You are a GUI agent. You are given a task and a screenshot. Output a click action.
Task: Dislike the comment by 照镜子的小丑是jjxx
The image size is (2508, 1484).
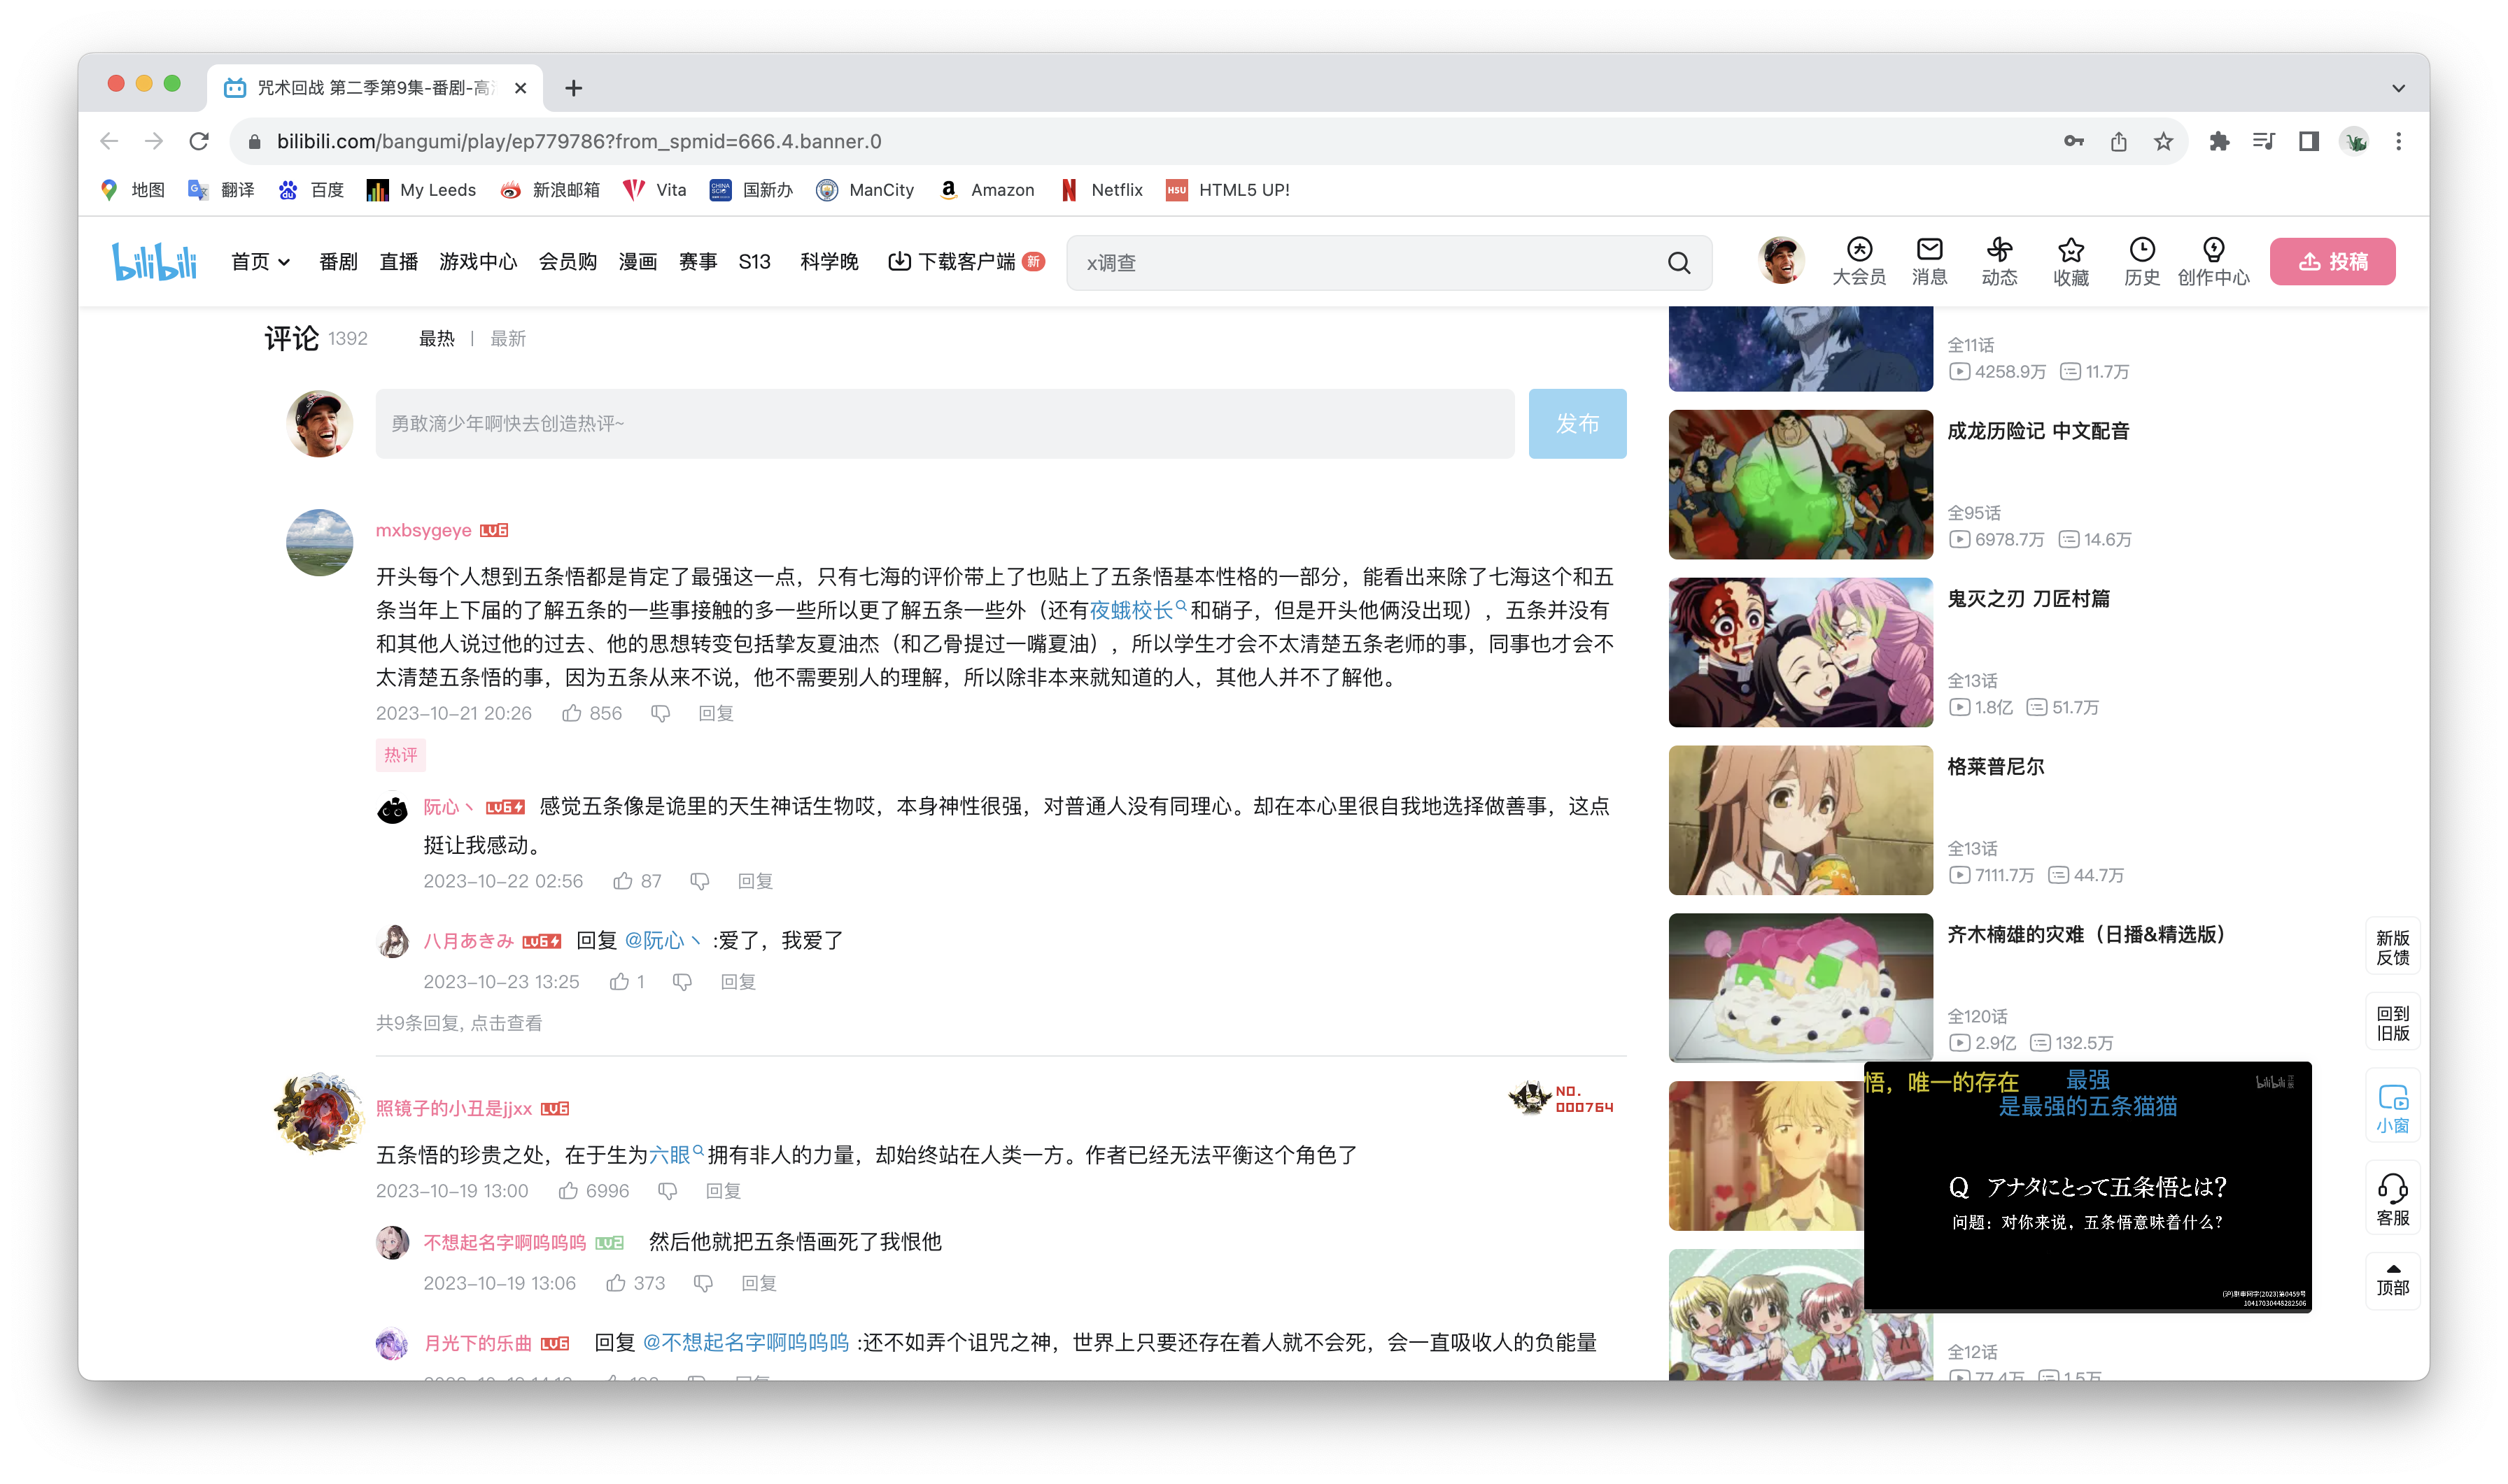668,1190
